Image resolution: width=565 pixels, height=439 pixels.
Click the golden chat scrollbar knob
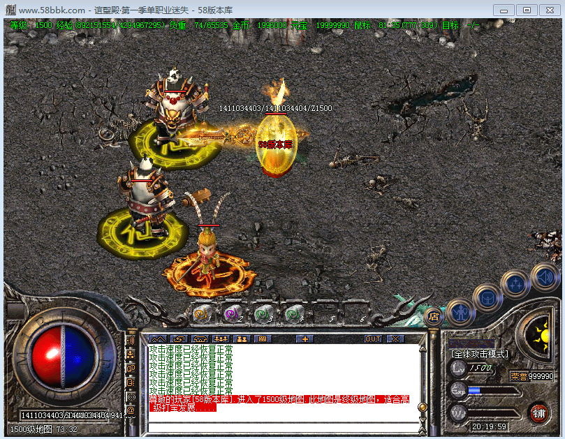point(423,407)
